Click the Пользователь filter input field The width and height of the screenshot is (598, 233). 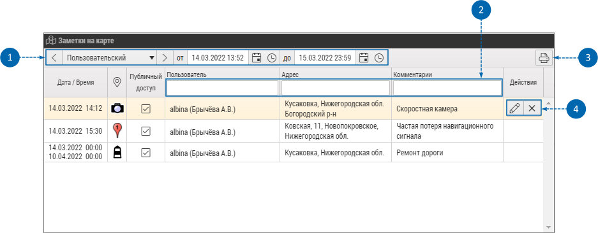[222, 88]
